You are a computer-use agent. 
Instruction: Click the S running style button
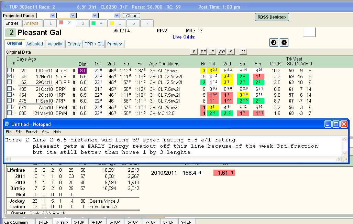(x=231, y=52)
